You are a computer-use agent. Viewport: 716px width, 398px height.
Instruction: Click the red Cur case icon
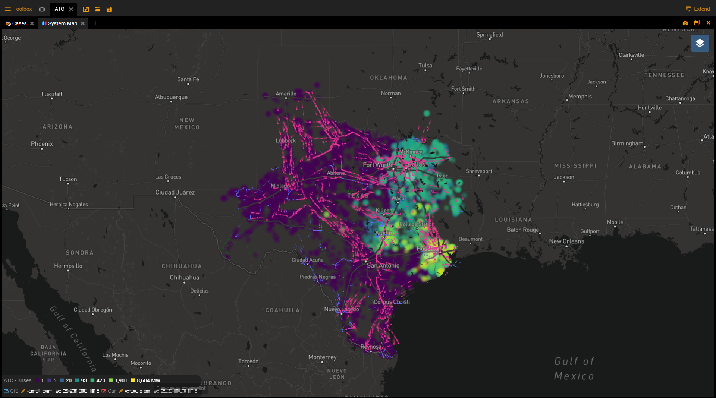104,391
